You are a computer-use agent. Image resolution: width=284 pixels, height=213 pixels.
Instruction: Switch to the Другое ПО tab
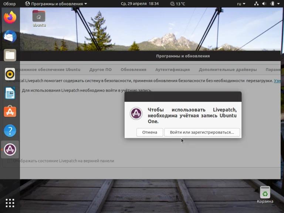[100, 70]
